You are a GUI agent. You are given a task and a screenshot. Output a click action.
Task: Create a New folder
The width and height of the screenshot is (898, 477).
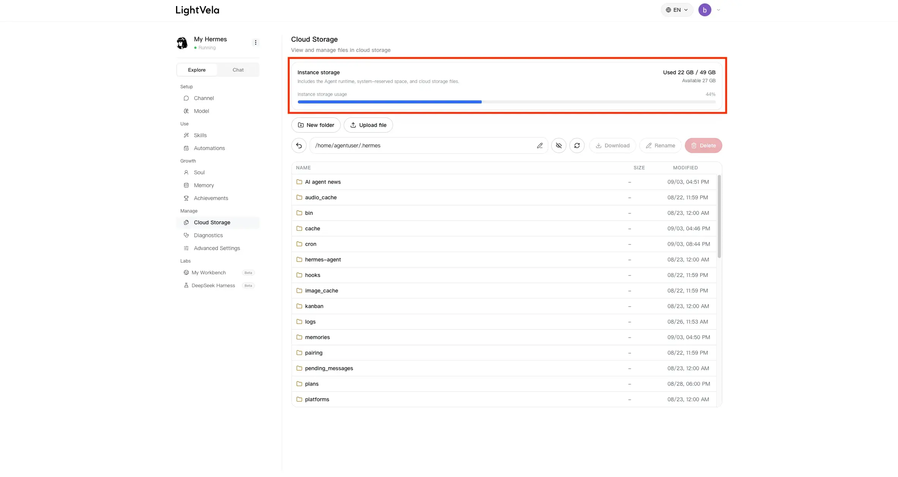[x=316, y=125]
